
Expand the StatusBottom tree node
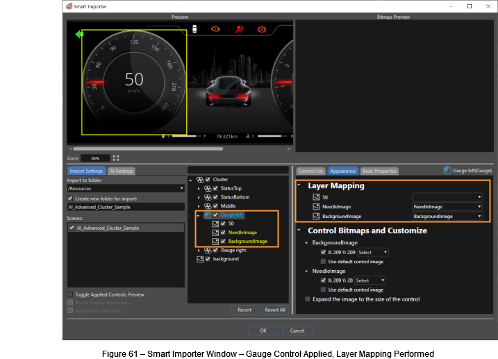pos(199,197)
